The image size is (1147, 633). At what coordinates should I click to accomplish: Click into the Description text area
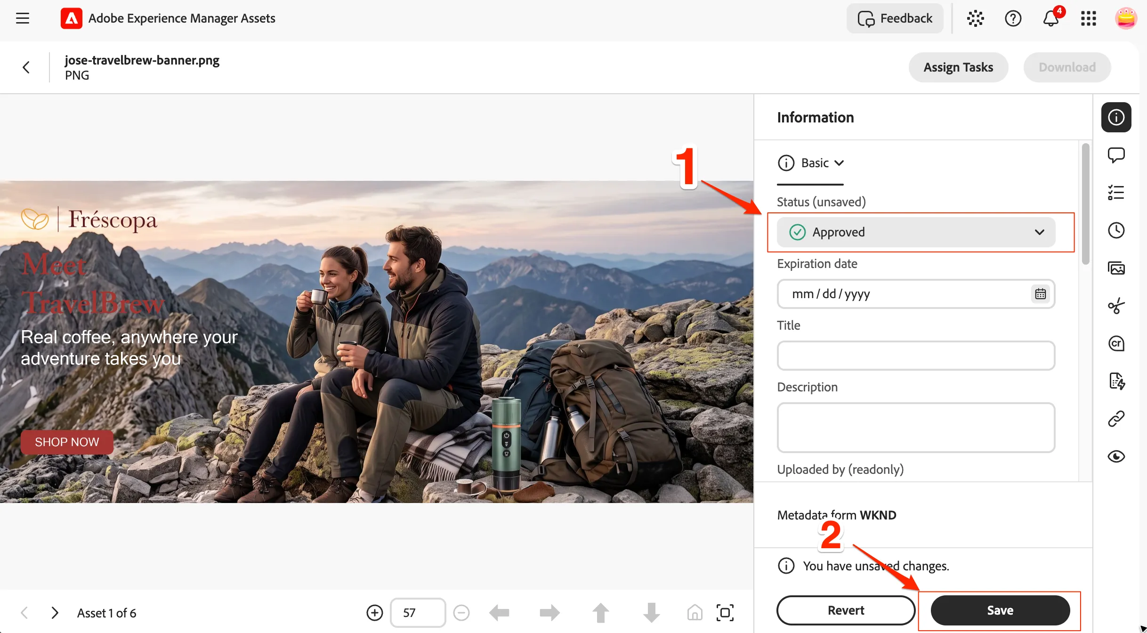tap(916, 428)
